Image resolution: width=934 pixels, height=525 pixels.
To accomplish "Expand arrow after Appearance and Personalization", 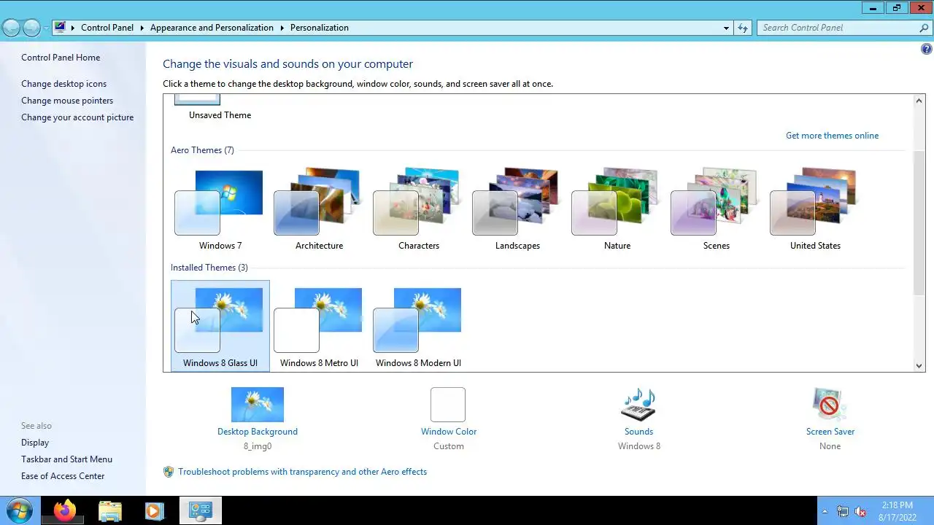I will coord(282,28).
